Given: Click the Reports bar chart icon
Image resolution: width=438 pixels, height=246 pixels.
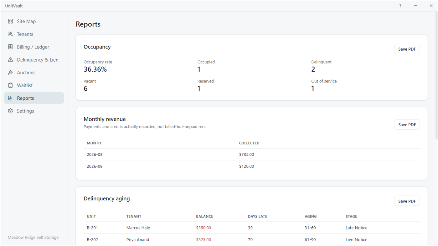Looking at the screenshot, I should coord(10,98).
